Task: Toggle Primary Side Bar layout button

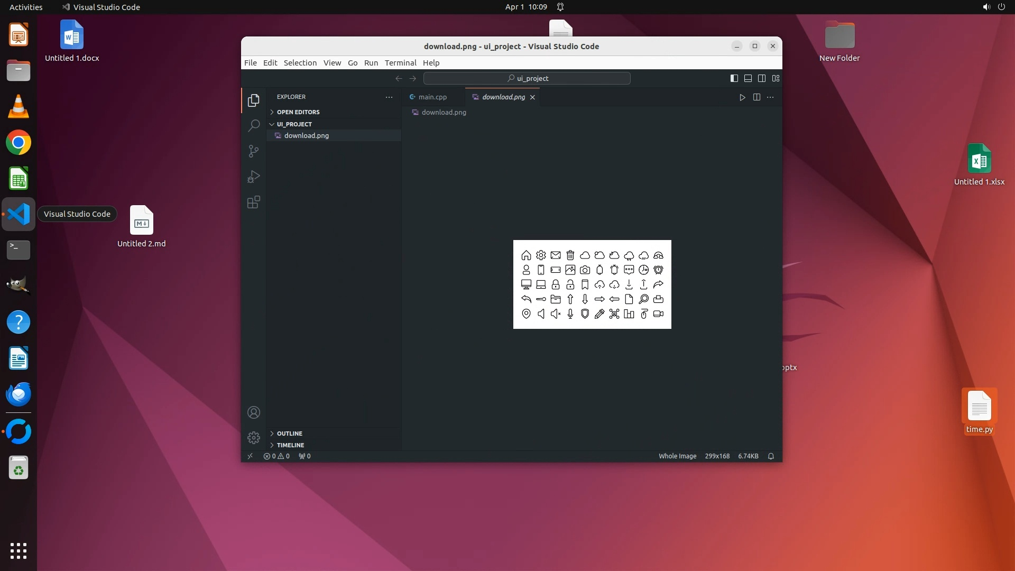Action: tap(734, 78)
